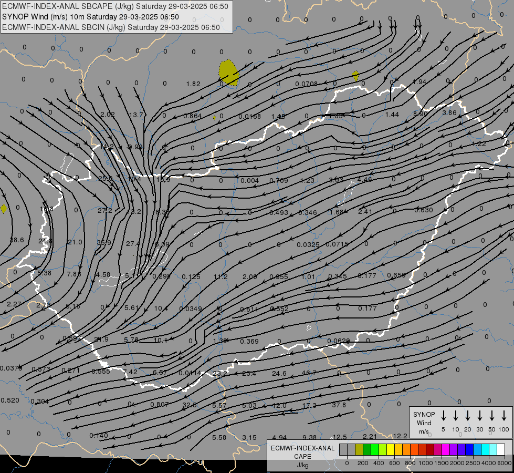The width and height of the screenshot is (514, 473).
Task: Click the 0.0325 CAPE value
Action: (x=308, y=244)
